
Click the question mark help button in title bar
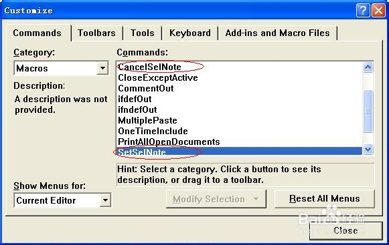pos(363,11)
